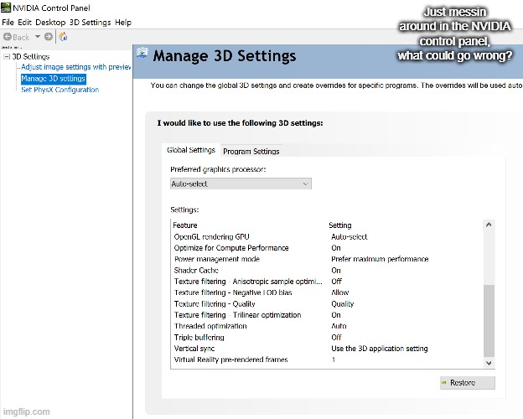Click the Restore button
This screenshot has width=523, height=419.
468,383
